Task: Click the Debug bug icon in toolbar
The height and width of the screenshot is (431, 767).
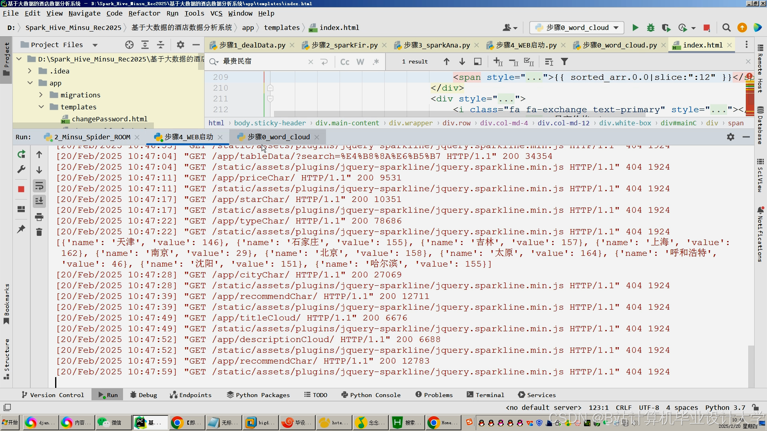Action: 651,28
